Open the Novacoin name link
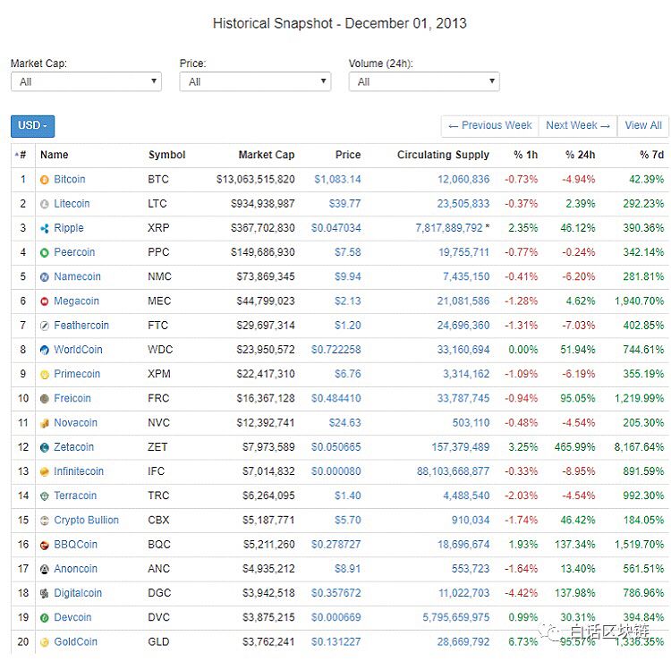The height and width of the screenshot is (661, 671). click(x=76, y=423)
